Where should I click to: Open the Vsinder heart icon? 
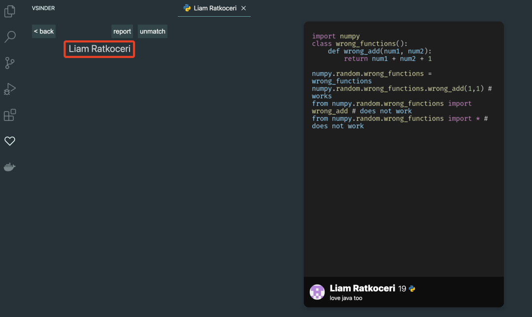(x=10, y=141)
